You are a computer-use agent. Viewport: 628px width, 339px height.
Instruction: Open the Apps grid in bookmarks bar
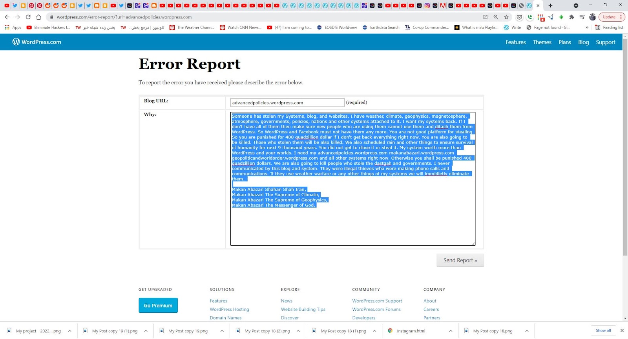(x=13, y=27)
